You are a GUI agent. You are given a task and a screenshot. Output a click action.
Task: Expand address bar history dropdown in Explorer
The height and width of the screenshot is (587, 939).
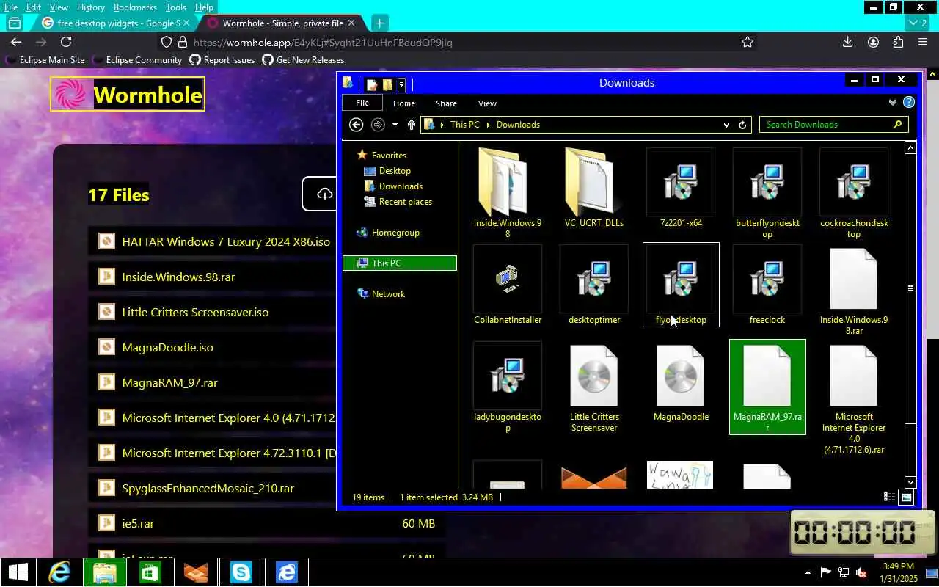[726, 125]
